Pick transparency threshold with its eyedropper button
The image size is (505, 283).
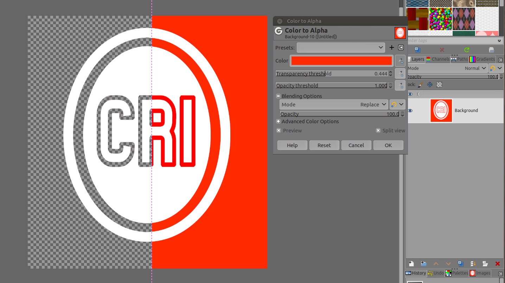(400, 73)
